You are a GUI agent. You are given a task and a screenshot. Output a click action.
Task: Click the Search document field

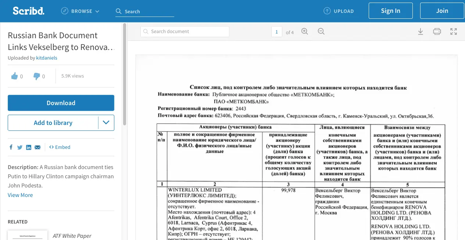click(x=185, y=32)
